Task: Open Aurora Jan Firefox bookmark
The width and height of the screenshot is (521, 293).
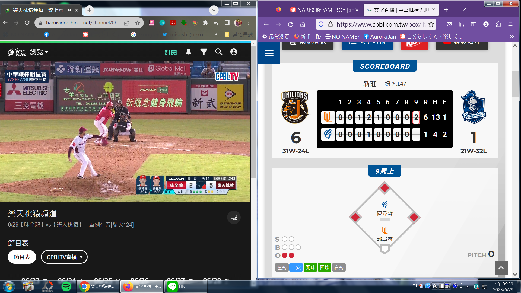Action: tap(380, 36)
